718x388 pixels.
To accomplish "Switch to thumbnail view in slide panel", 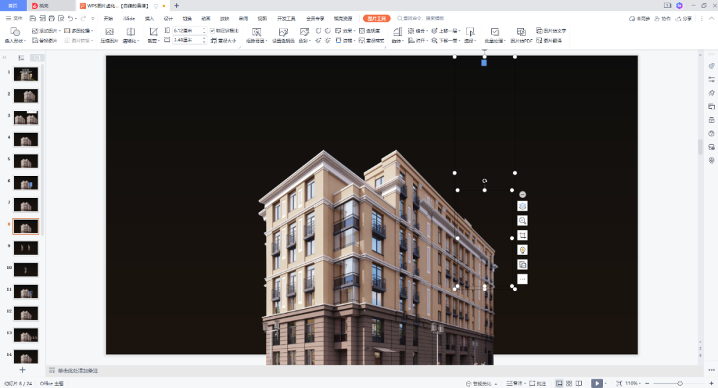I will [37, 58].
